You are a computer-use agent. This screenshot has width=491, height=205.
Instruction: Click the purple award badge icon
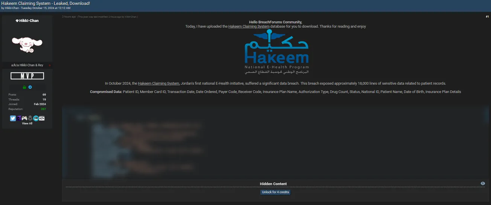19,118
